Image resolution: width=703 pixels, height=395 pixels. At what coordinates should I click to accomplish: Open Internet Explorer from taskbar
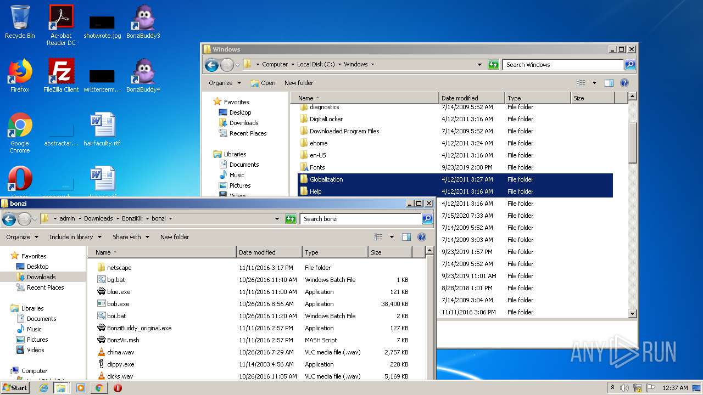tap(43, 388)
